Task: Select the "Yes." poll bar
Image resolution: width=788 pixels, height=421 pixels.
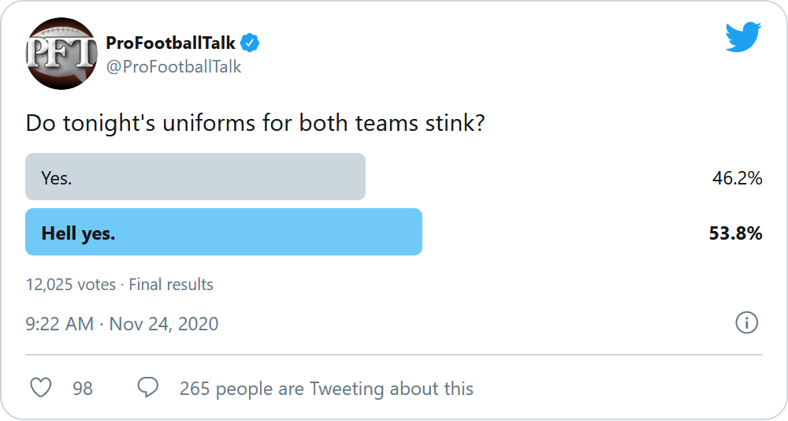Action: point(195,177)
